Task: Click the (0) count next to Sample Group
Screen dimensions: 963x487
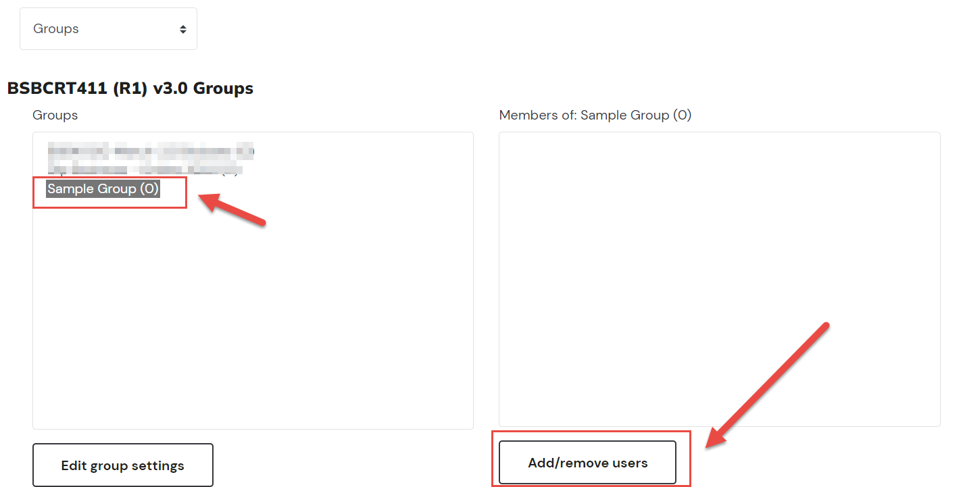Action: 149,189
